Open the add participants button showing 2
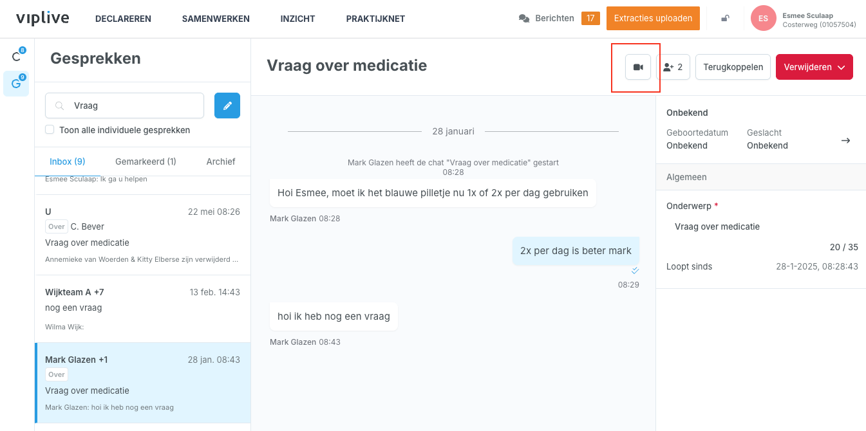Screen dimensions: 866x431 tap(673, 67)
